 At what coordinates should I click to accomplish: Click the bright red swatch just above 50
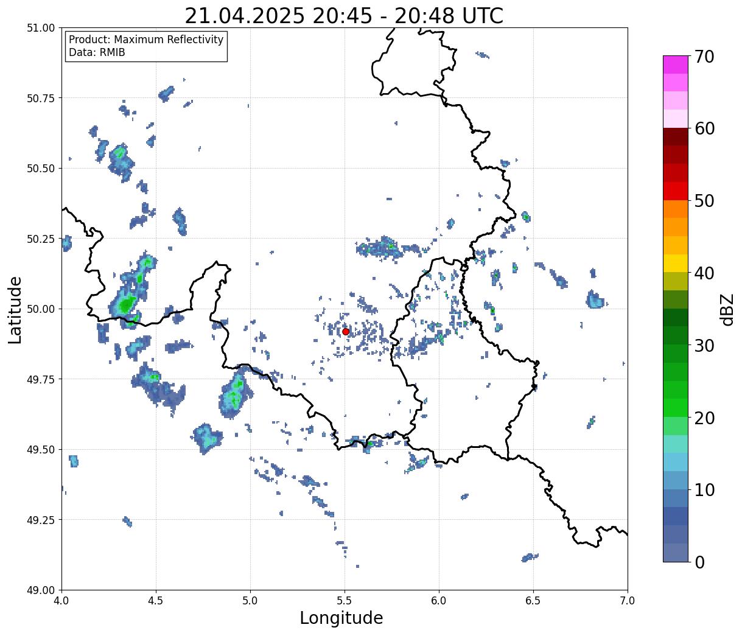(676, 191)
